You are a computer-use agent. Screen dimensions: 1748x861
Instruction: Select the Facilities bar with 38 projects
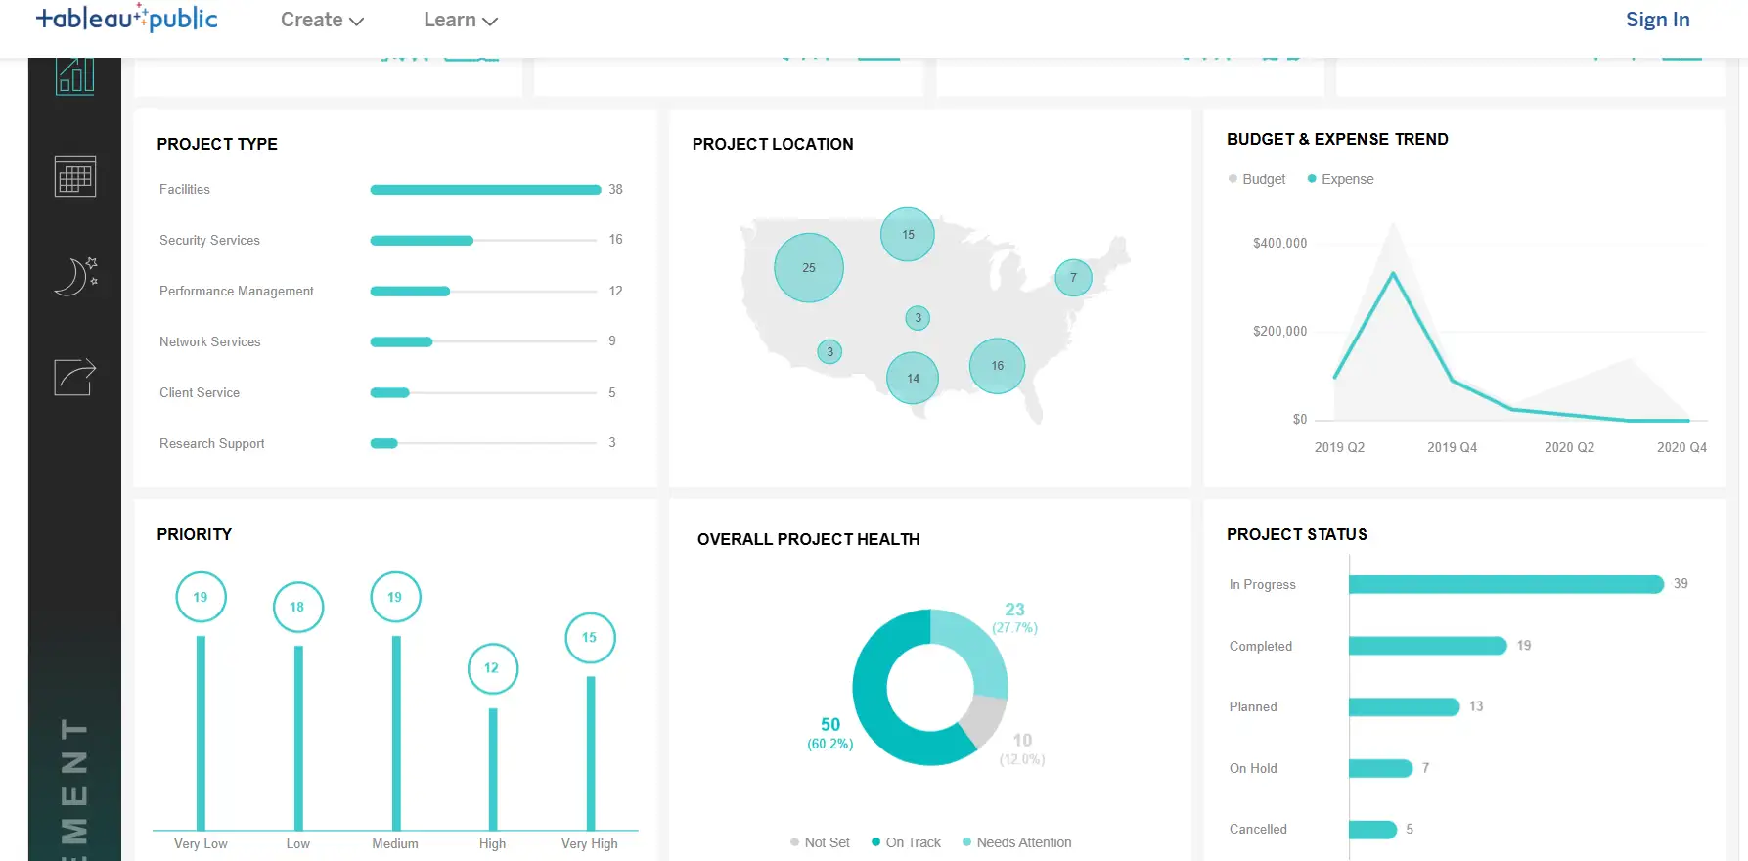485,190
